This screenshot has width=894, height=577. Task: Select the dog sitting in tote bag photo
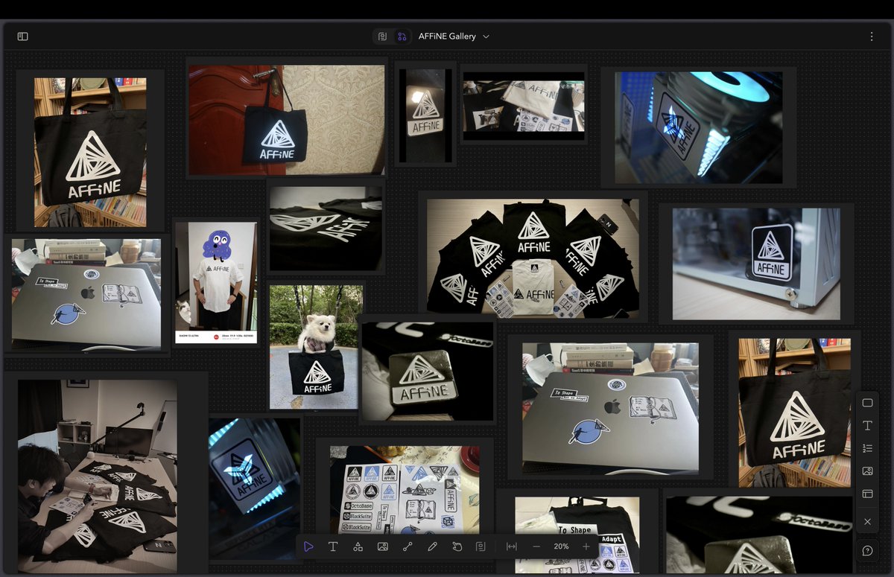316,346
